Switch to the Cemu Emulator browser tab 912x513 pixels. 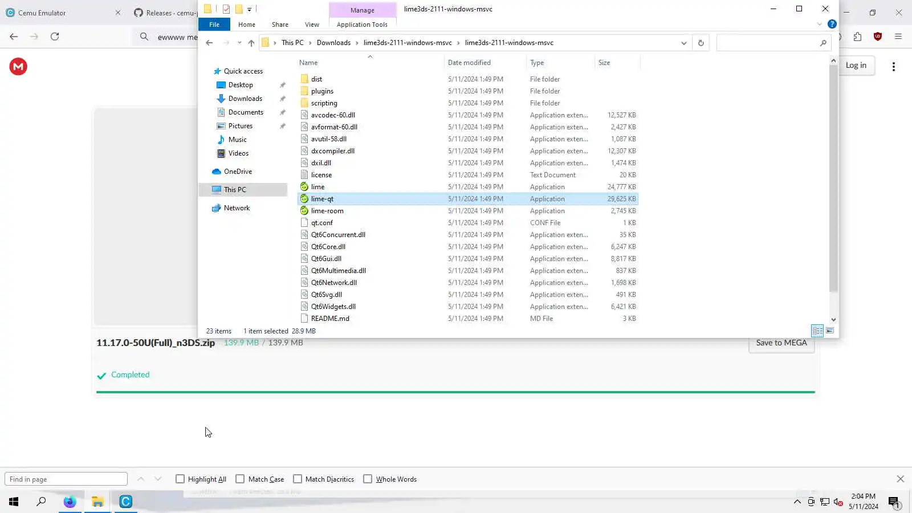[x=63, y=13]
